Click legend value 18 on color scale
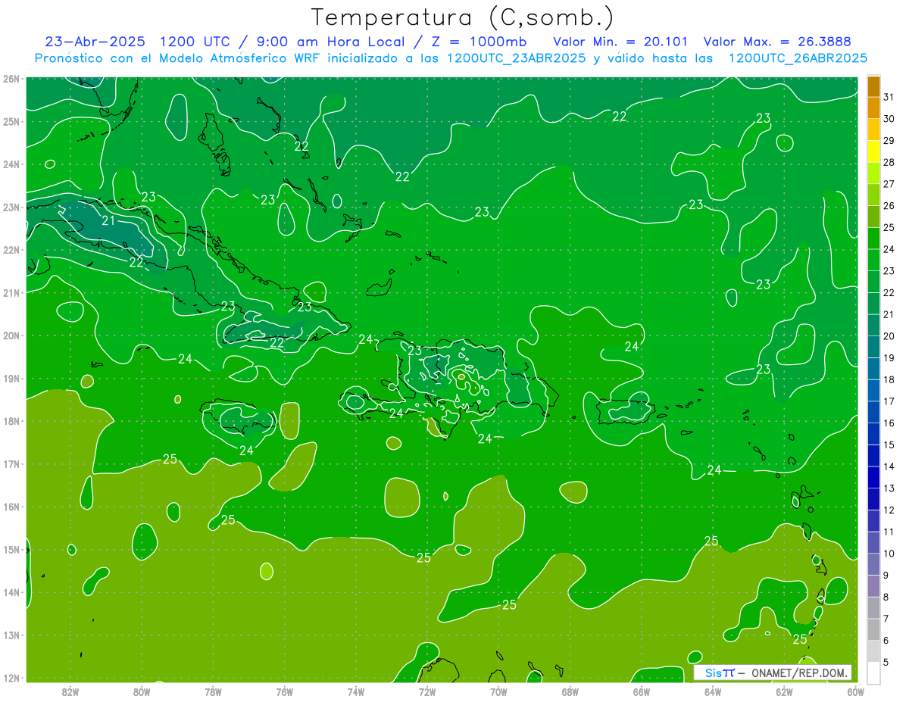This screenshot has height=702, width=909. tap(889, 379)
